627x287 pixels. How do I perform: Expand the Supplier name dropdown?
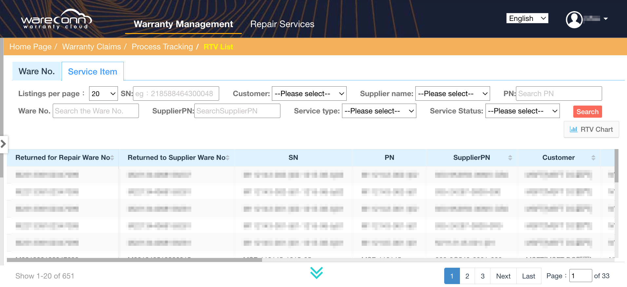452,94
